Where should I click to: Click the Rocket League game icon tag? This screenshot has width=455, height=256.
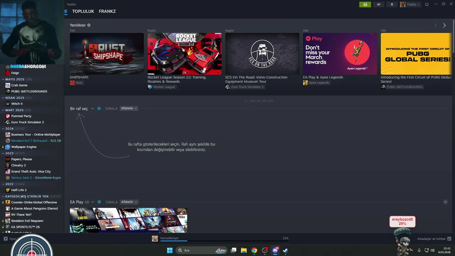point(150,87)
